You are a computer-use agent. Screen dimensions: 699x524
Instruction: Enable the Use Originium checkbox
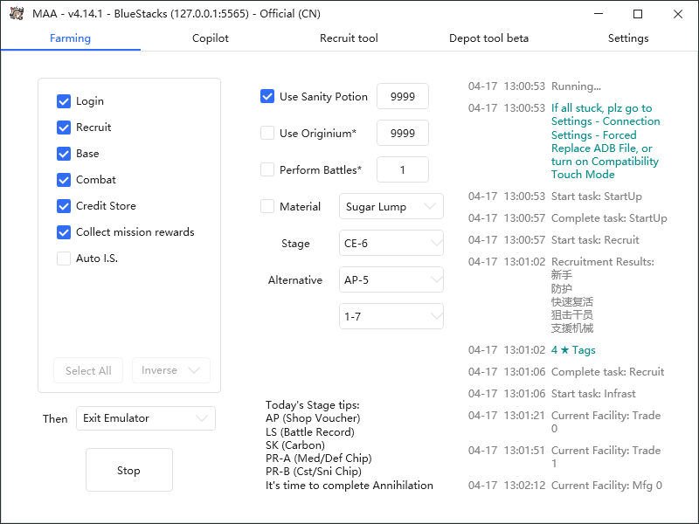point(267,133)
